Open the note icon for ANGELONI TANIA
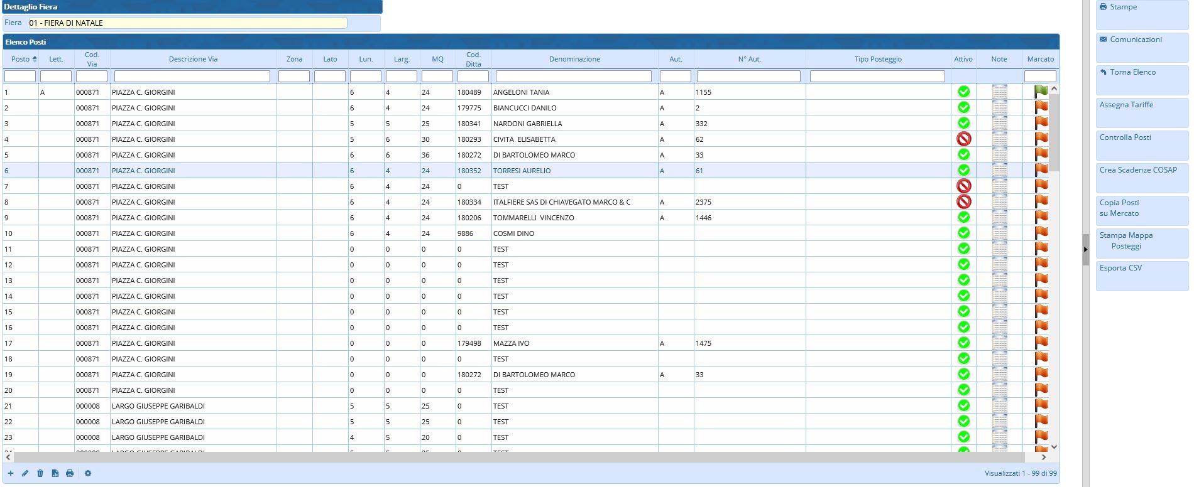Viewport: 1194px width, 487px height. 999,92
